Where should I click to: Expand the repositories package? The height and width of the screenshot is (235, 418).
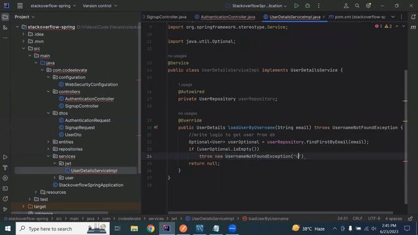pos(48,149)
